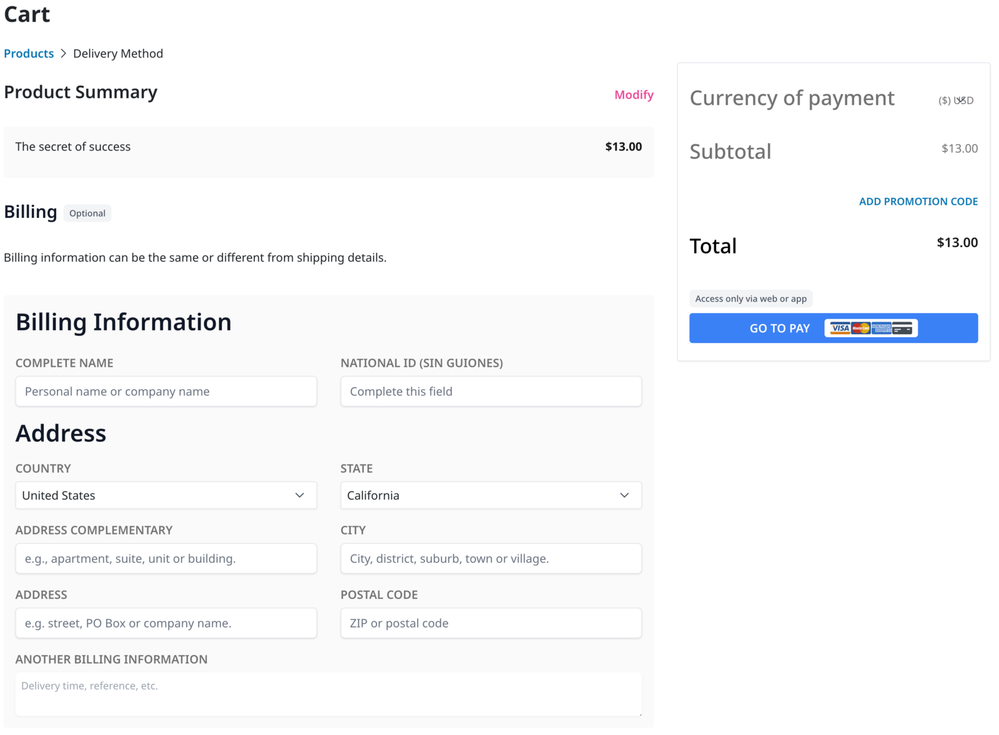999x735 pixels.
Task: Click the City input field
Action: [491, 558]
